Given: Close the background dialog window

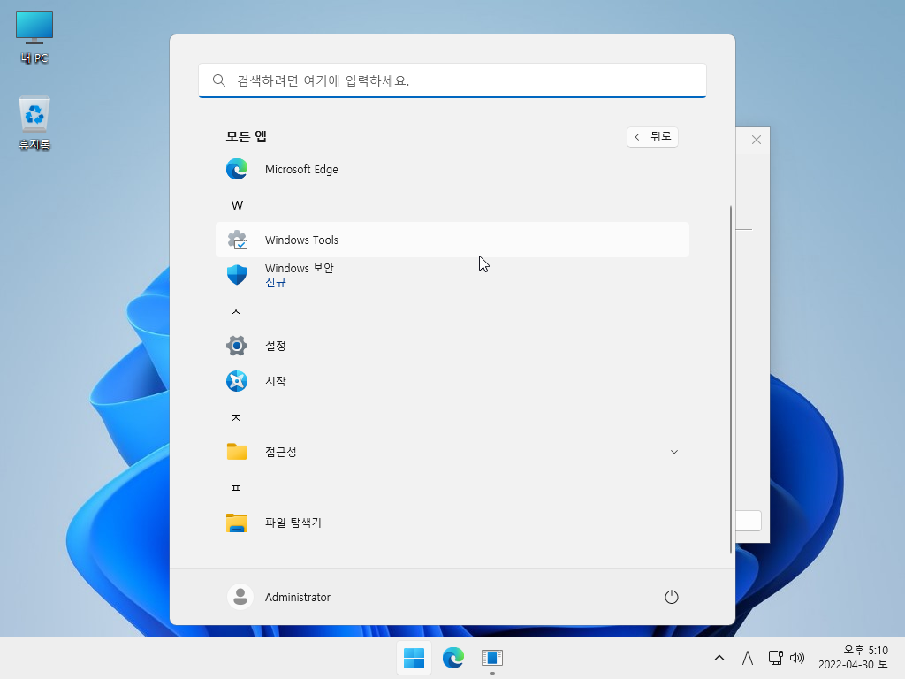Looking at the screenshot, I should (757, 140).
